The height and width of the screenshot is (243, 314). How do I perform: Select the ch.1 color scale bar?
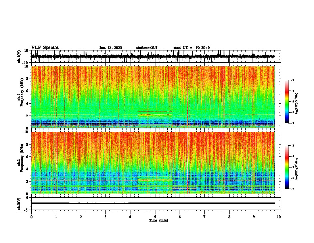click(287, 102)
